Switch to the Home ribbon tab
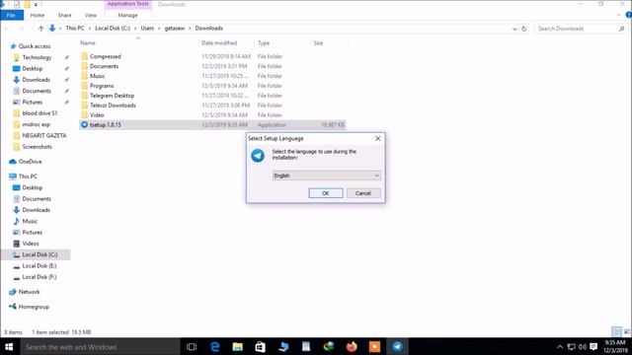The height and width of the screenshot is (355, 632). [38, 16]
